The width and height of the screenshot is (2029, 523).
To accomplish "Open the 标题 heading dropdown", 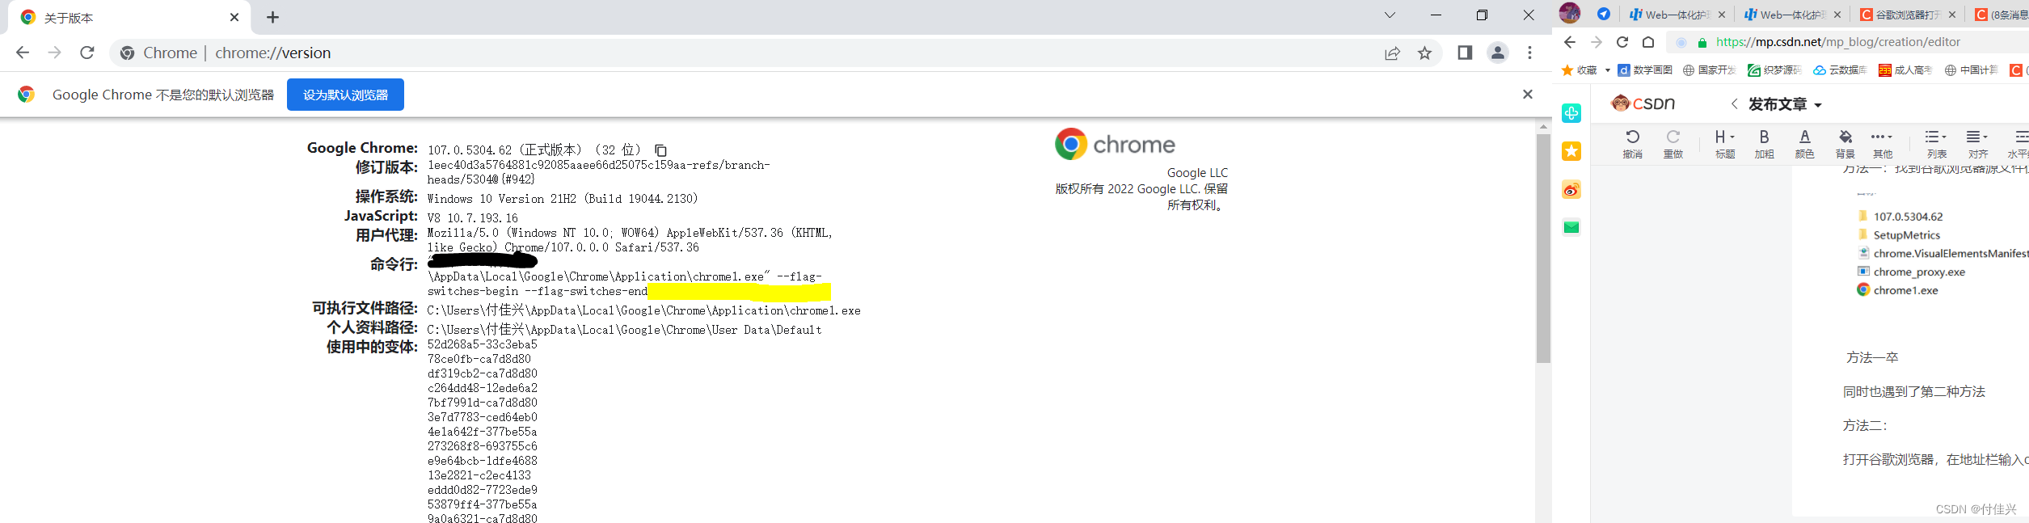I will click(1725, 144).
